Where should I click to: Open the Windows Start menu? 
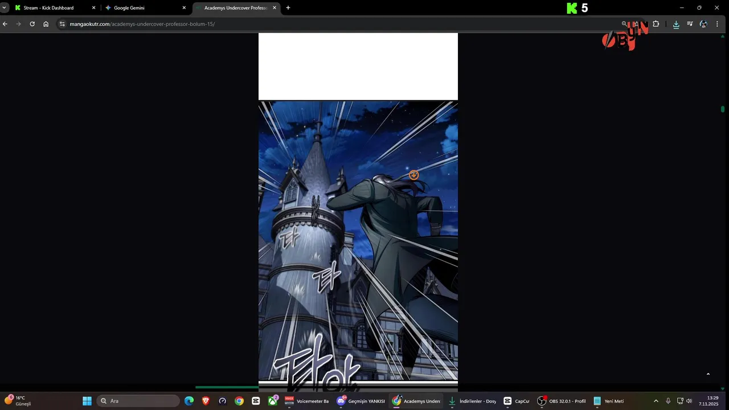click(87, 401)
